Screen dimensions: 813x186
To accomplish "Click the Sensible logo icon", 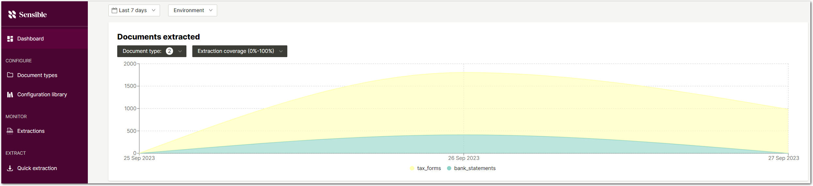I will pyautogui.click(x=12, y=14).
